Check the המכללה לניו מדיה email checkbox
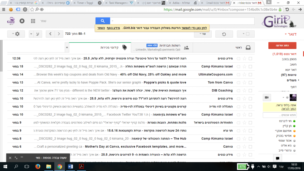The width and height of the screenshot is (304, 171). coord(251,107)
